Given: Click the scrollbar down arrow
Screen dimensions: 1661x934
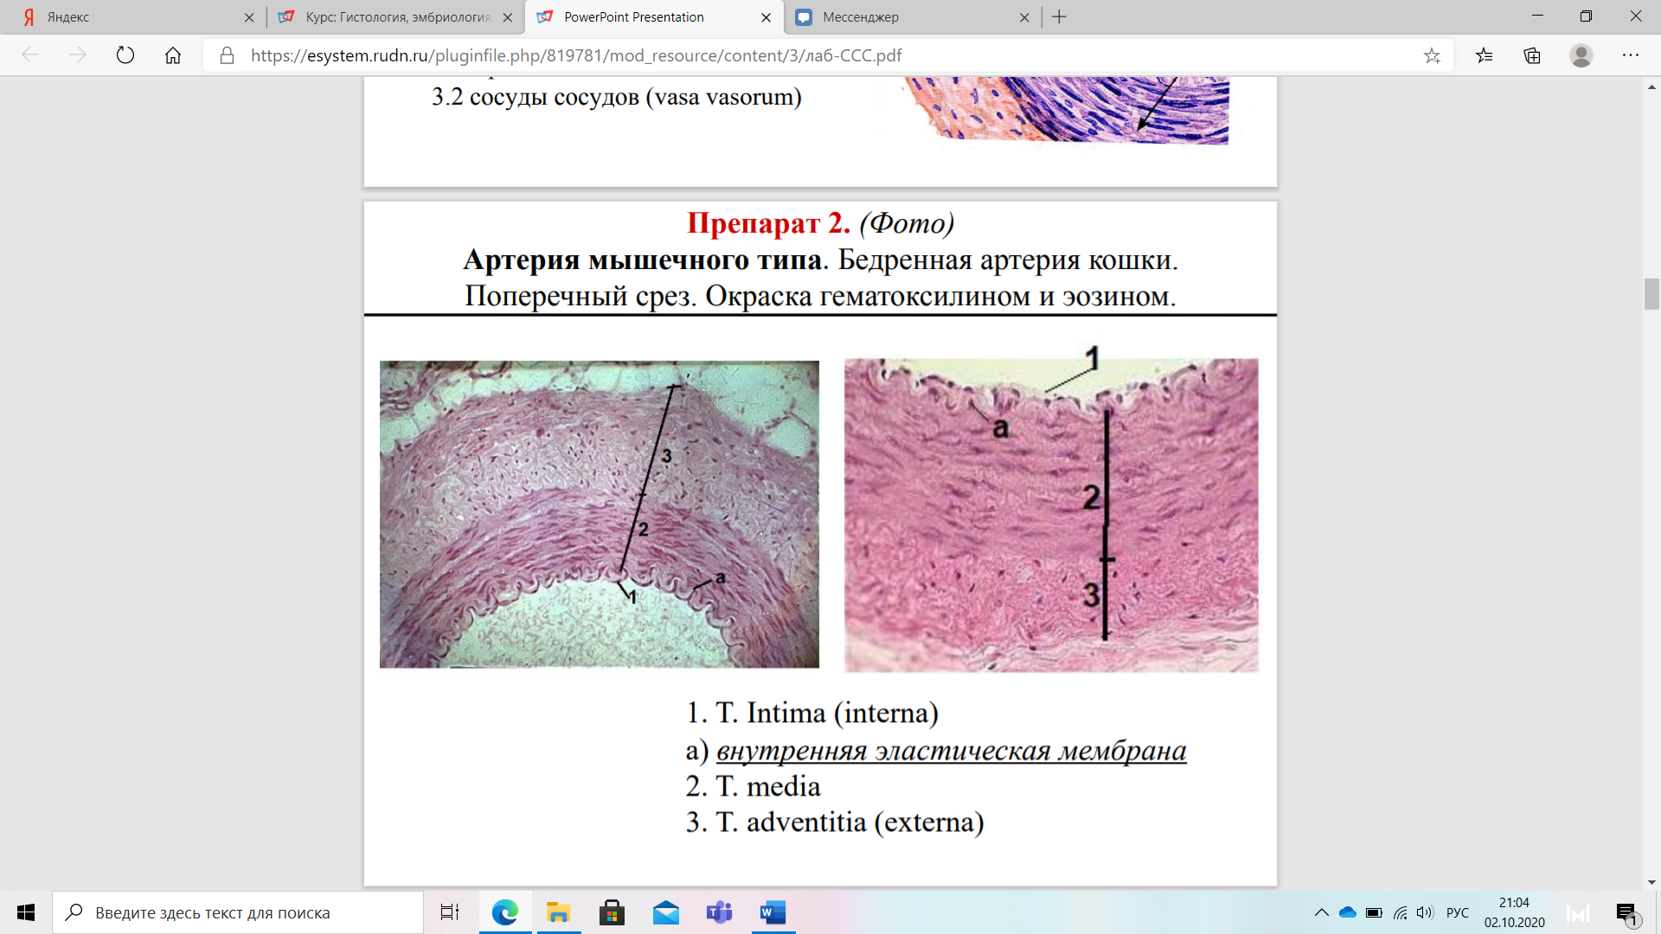Looking at the screenshot, I should tap(1651, 882).
